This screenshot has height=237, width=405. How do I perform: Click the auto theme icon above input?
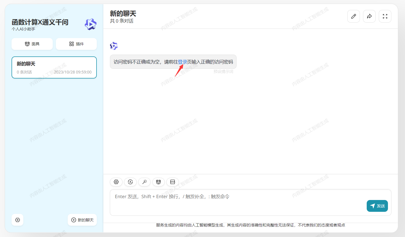click(130, 182)
